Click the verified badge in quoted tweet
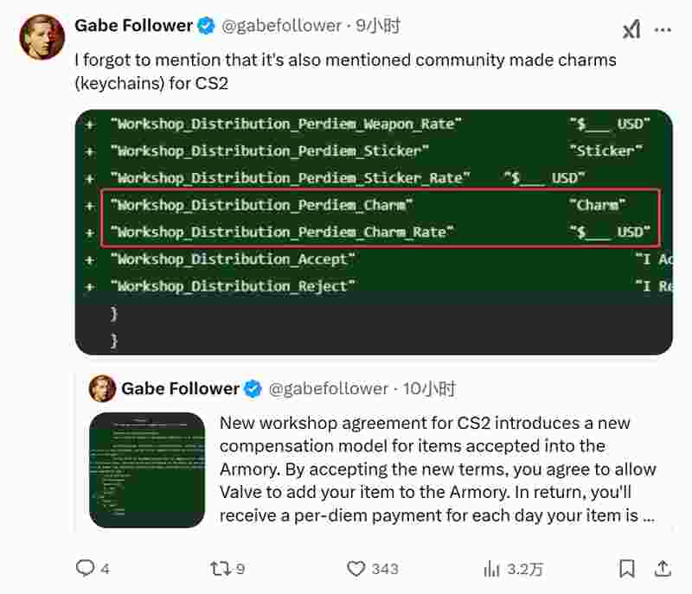 pos(253,389)
